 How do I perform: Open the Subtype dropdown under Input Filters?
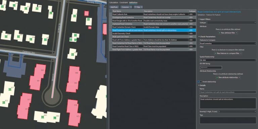[x=231, y=23]
